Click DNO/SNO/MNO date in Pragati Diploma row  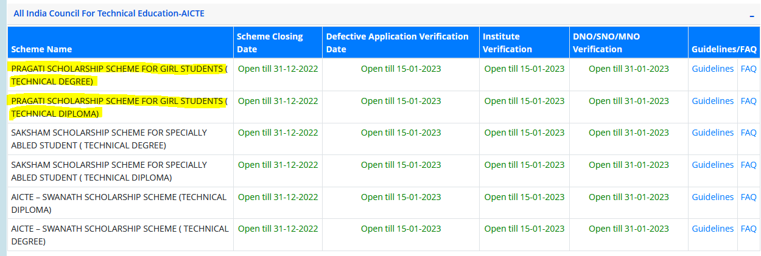click(629, 101)
